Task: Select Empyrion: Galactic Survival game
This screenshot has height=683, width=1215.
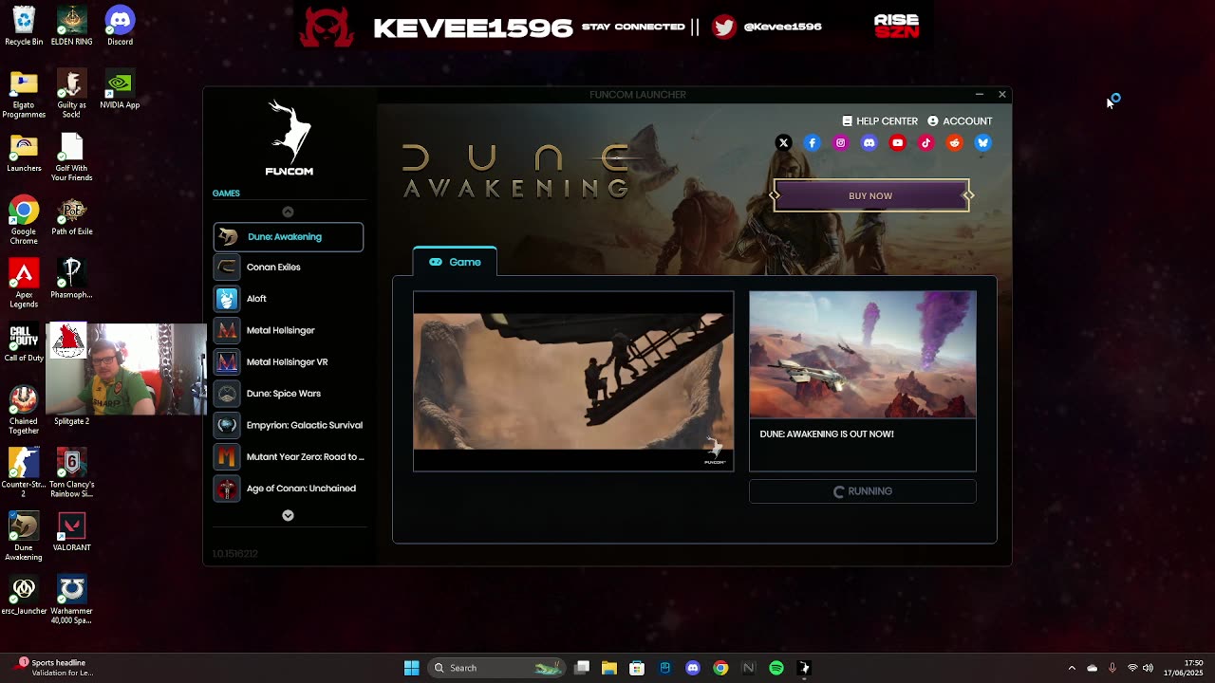Action: point(288,425)
